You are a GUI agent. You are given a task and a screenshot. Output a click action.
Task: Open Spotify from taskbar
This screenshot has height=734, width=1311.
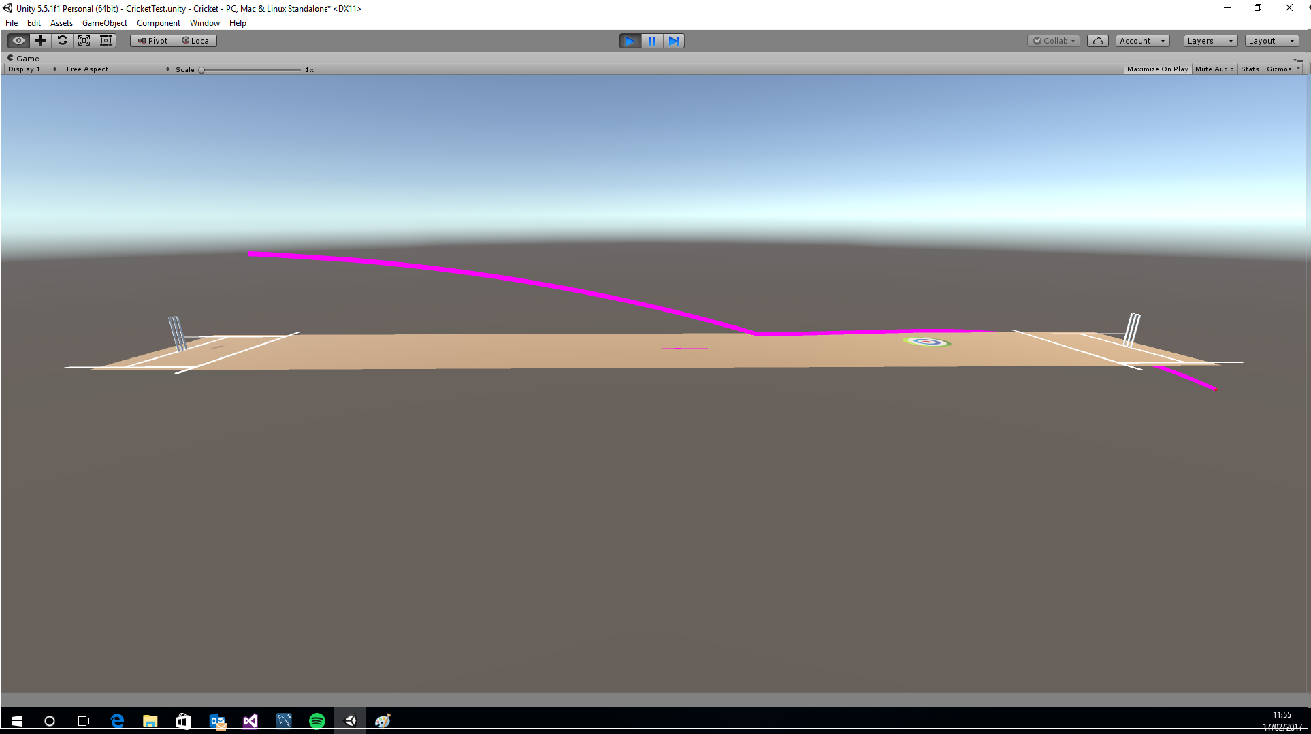point(317,721)
